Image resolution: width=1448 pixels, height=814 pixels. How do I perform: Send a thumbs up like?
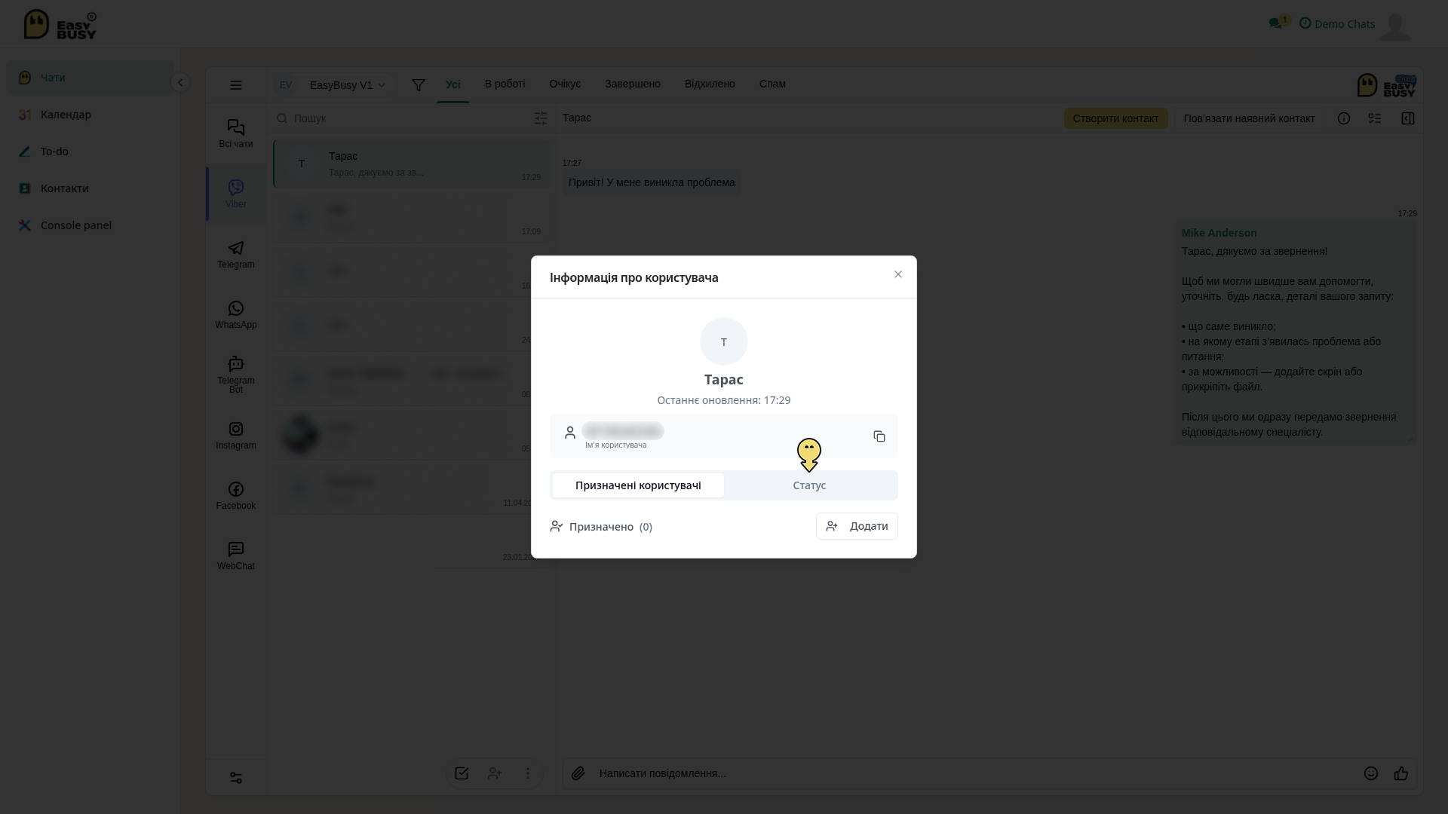pyautogui.click(x=1401, y=773)
